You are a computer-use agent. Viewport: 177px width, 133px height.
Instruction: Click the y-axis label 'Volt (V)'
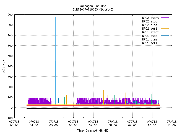(3, 66)
